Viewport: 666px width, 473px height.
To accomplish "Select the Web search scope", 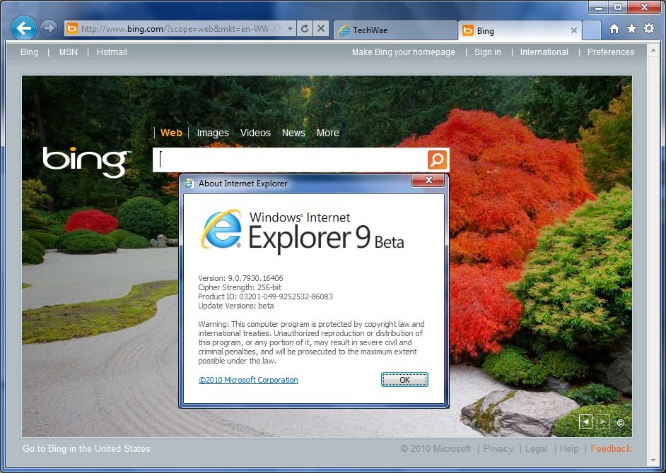I will click(x=171, y=133).
